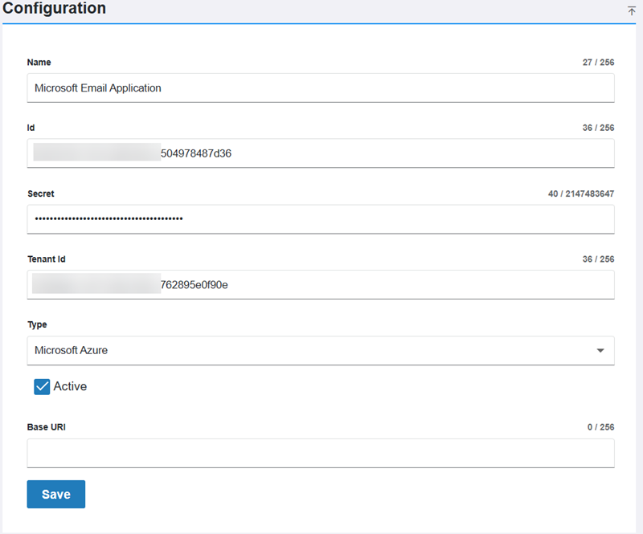This screenshot has width=643, height=534.
Task: Click into the empty Base URI field
Action: [321, 453]
